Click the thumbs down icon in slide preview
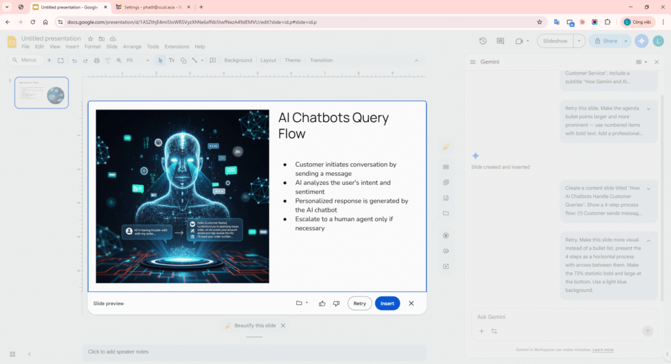 coord(336,304)
